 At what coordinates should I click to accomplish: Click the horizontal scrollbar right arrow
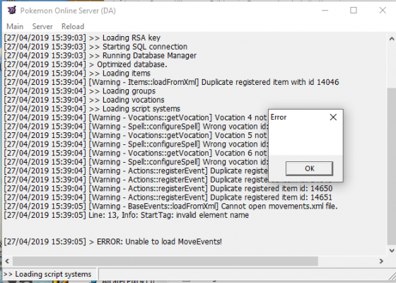(x=381, y=261)
